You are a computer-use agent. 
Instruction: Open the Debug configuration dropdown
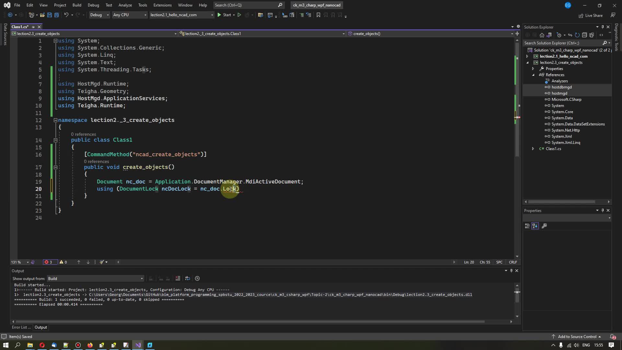pos(99,15)
